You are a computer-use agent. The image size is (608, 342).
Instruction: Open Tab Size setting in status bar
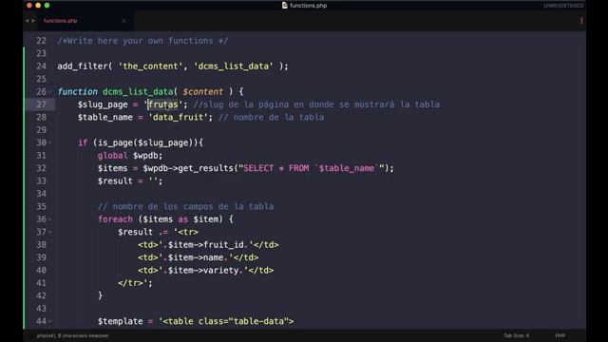tap(516, 335)
